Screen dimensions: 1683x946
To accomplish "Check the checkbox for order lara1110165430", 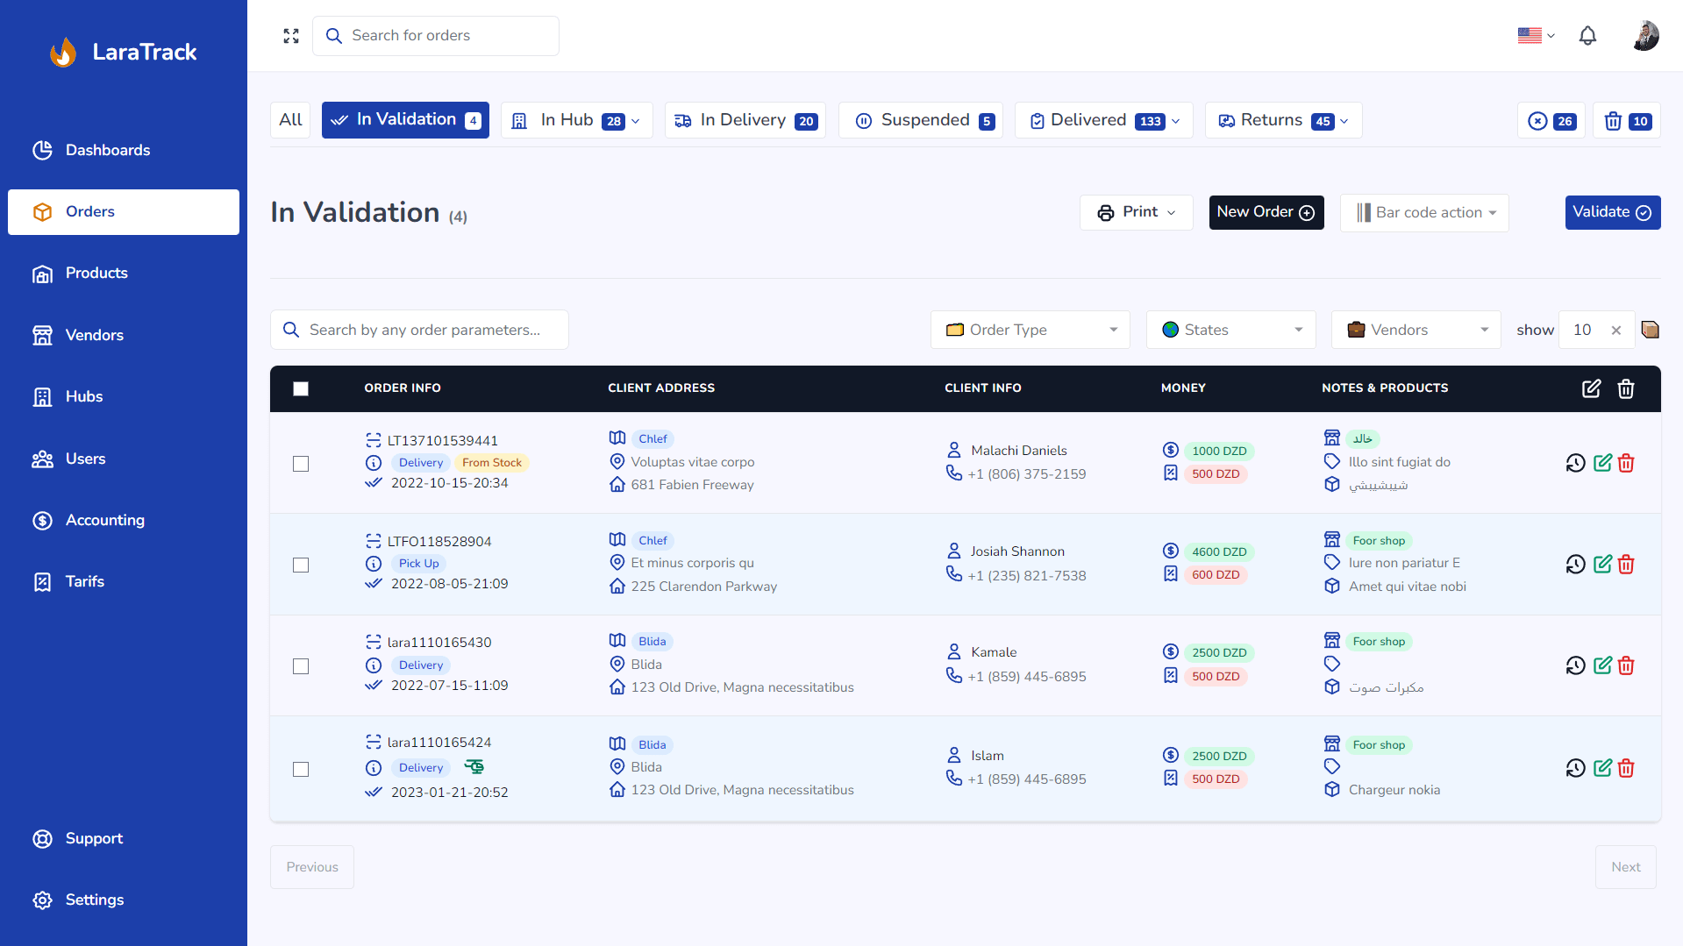I will click(301, 666).
